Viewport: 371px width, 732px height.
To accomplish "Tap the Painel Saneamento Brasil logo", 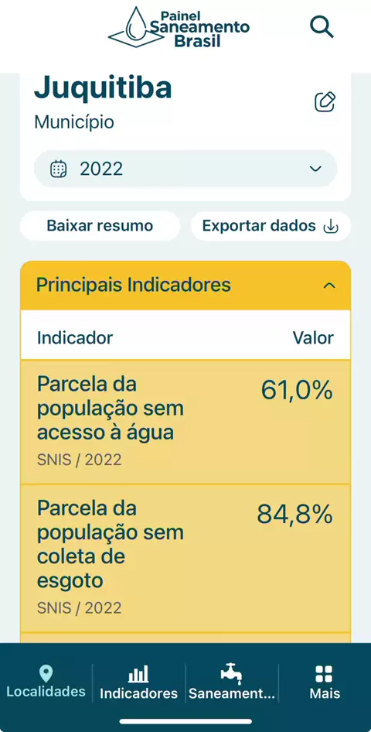I will coord(179,27).
